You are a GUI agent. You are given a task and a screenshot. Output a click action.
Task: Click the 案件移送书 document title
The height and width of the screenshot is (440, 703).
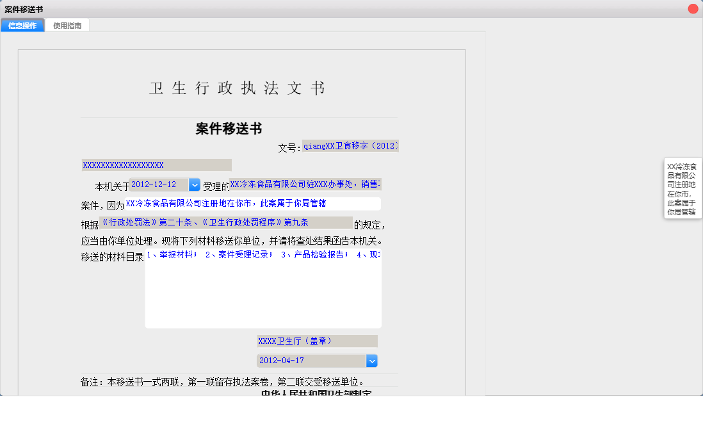(x=228, y=128)
